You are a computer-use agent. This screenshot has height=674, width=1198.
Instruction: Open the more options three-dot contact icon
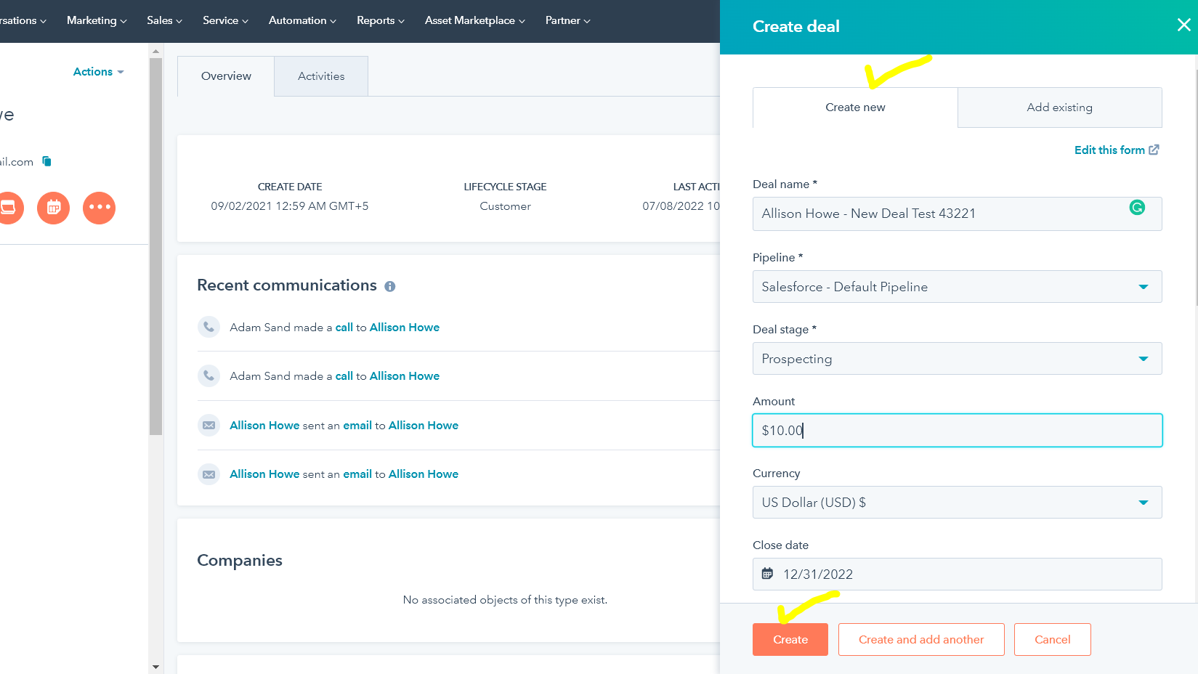point(99,208)
